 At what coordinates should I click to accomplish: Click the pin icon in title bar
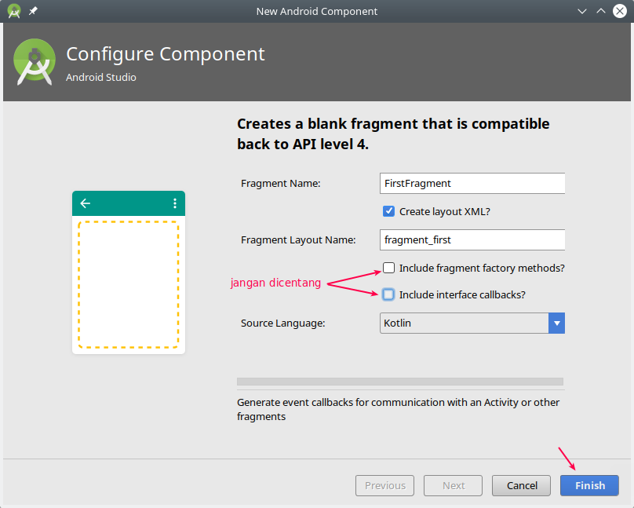(33, 12)
